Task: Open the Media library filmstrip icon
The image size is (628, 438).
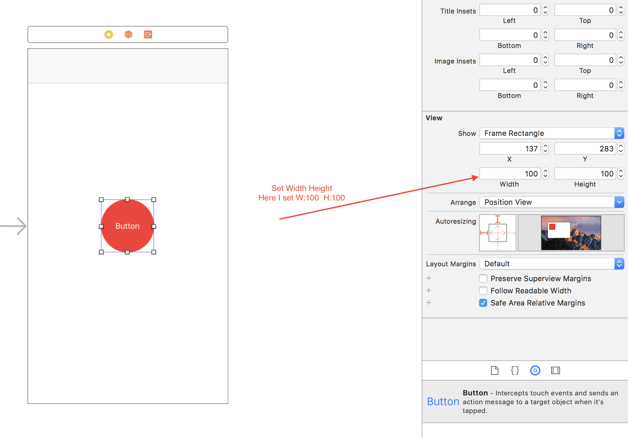Action: pyautogui.click(x=555, y=370)
